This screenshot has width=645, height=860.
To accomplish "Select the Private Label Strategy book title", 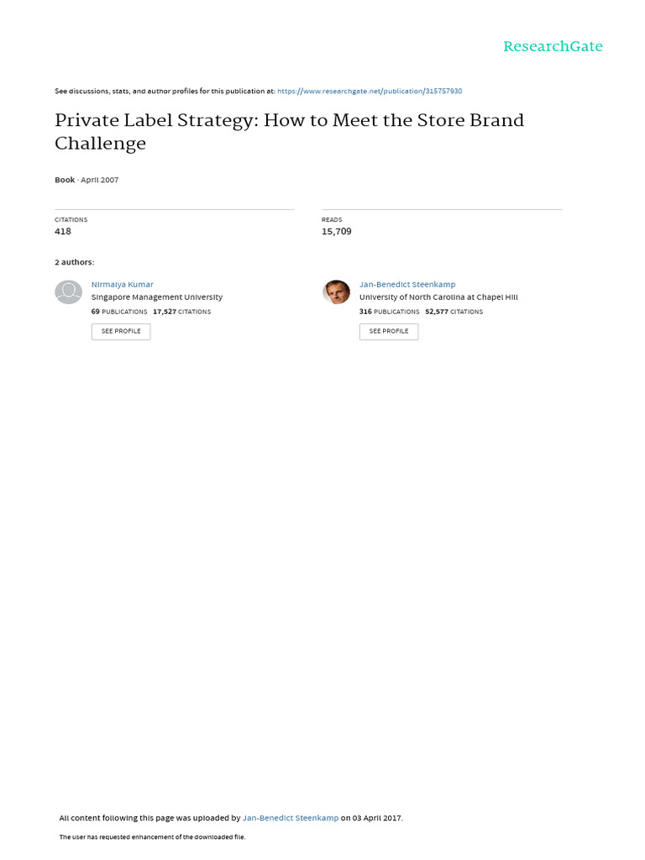I will [x=290, y=131].
